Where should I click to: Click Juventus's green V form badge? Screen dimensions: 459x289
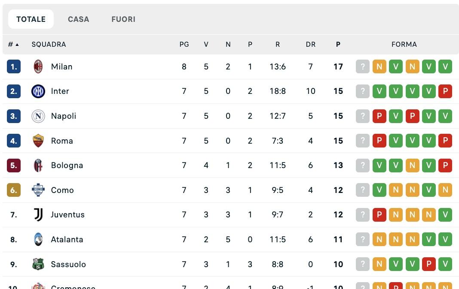tap(445, 215)
